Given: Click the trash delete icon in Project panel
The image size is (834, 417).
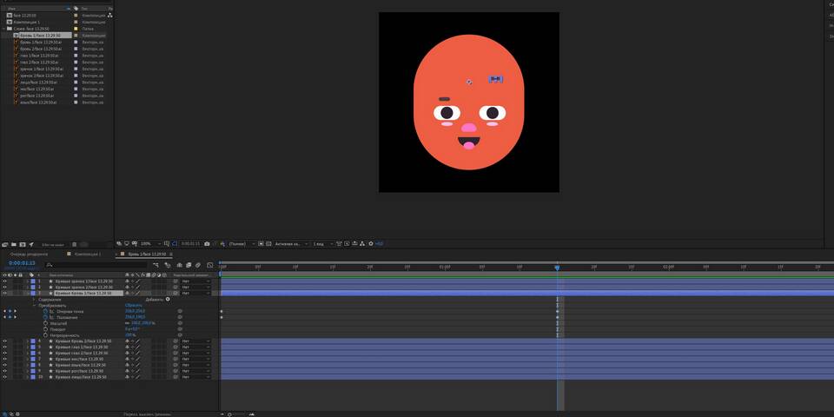Looking at the screenshot, I should [75, 245].
